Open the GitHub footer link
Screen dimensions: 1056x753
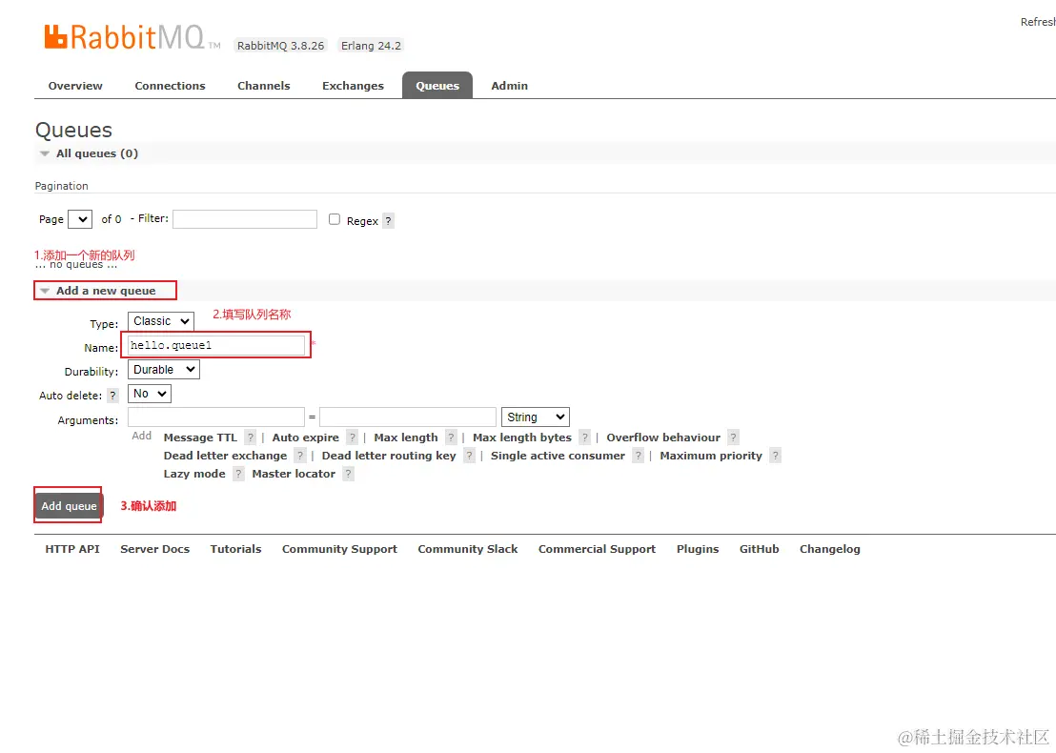tap(759, 549)
